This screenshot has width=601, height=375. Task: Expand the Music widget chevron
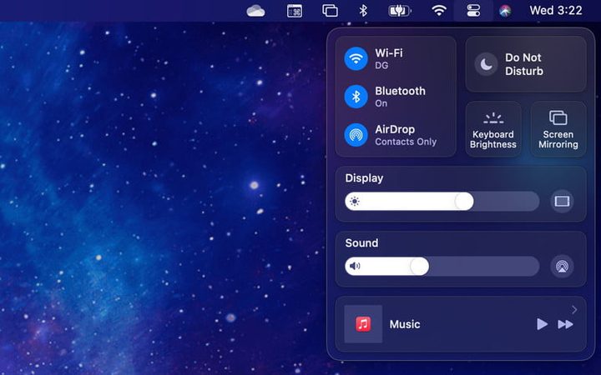click(574, 310)
